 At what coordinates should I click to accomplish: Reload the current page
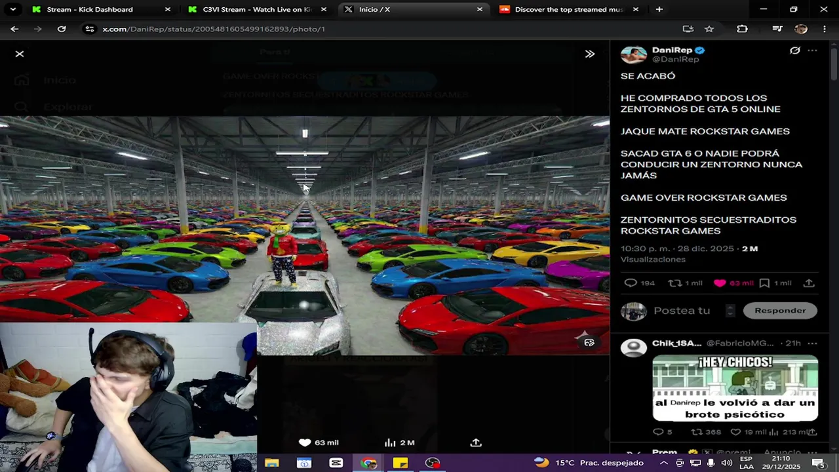click(x=62, y=29)
